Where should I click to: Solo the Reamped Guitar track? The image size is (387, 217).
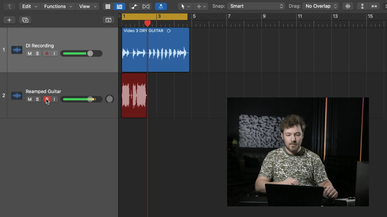pos(37,99)
